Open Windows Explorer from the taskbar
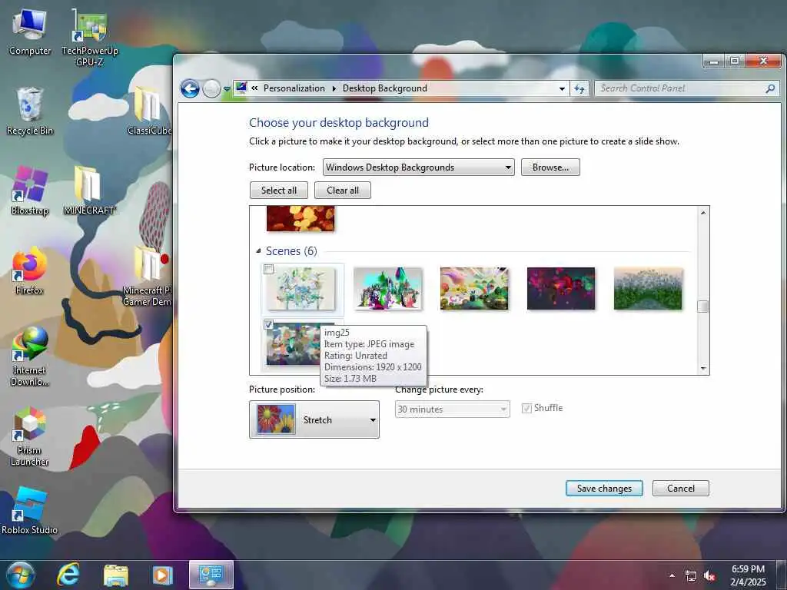This screenshot has width=787, height=590. [116, 575]
